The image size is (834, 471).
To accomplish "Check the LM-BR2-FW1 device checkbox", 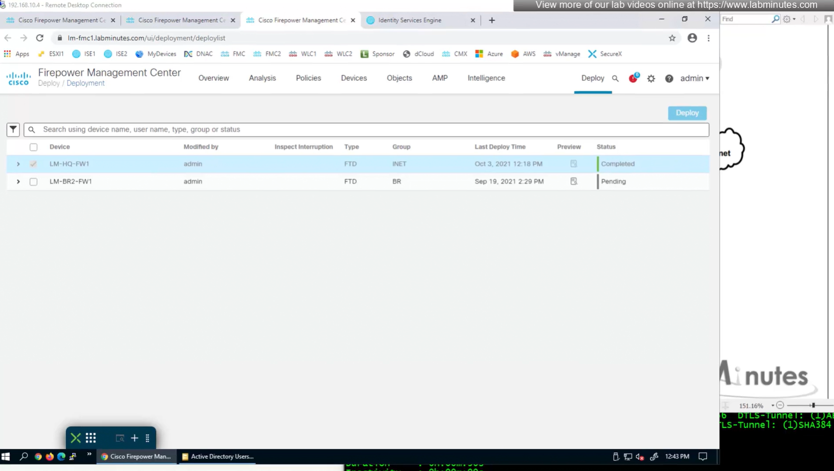I will click(34, 182).
